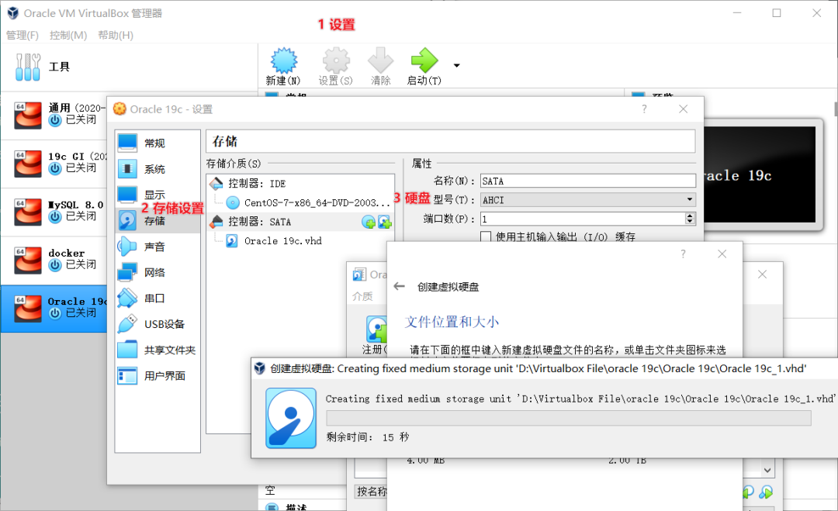Screen dimensions: 838x511
Task: Select the docker virtual machine
Action: tap(54, 260)
